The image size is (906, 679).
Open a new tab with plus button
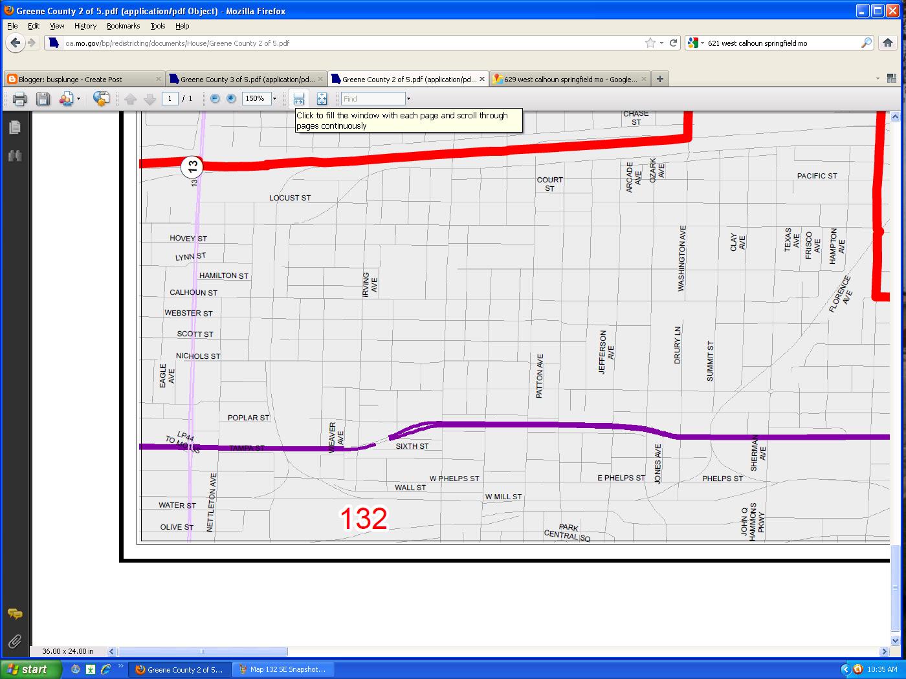660,79
